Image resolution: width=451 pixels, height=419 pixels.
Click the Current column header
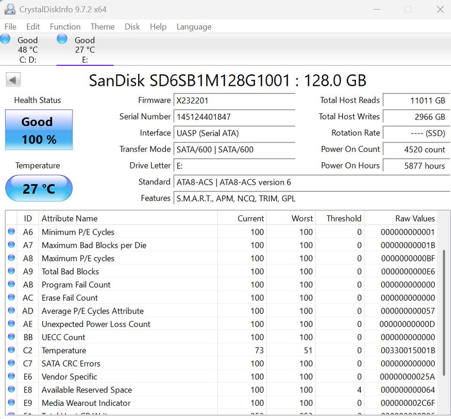point(242,218)
